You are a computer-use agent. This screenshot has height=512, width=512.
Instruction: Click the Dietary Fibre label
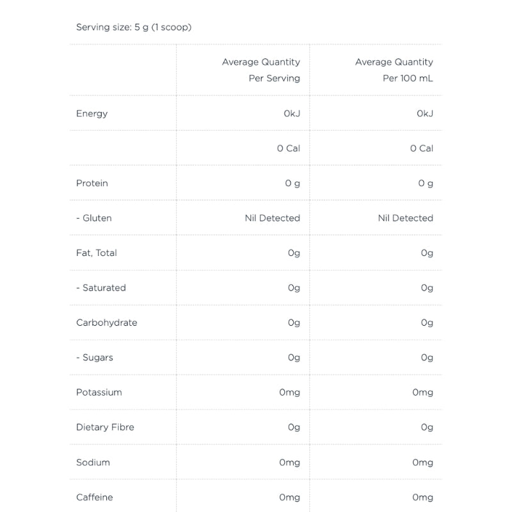click(x=105, y=427)
